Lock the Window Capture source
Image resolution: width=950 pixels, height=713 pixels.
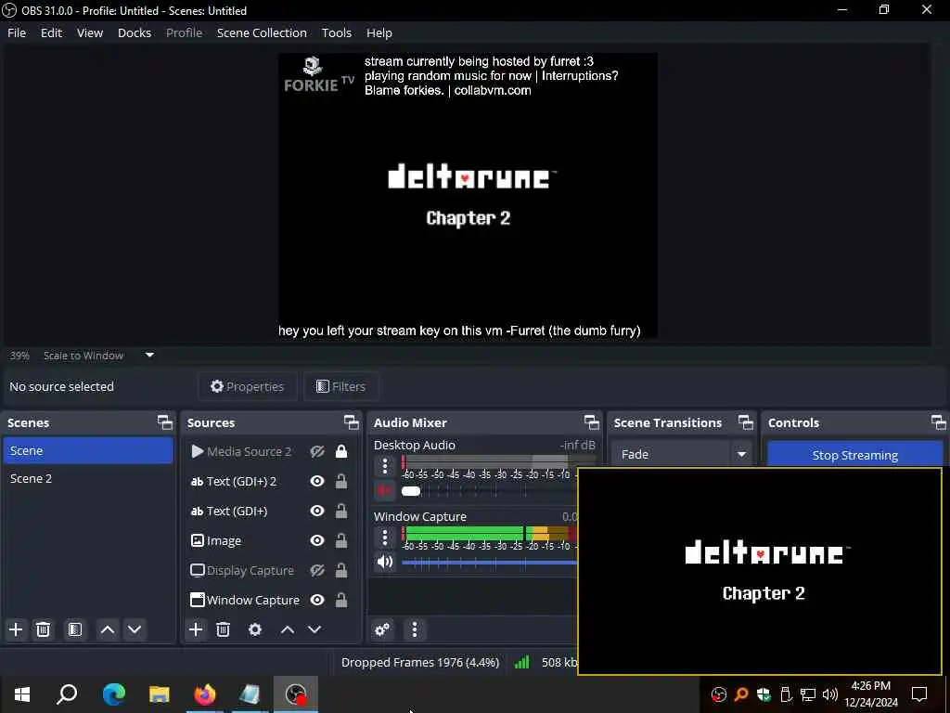click(341, 601)
